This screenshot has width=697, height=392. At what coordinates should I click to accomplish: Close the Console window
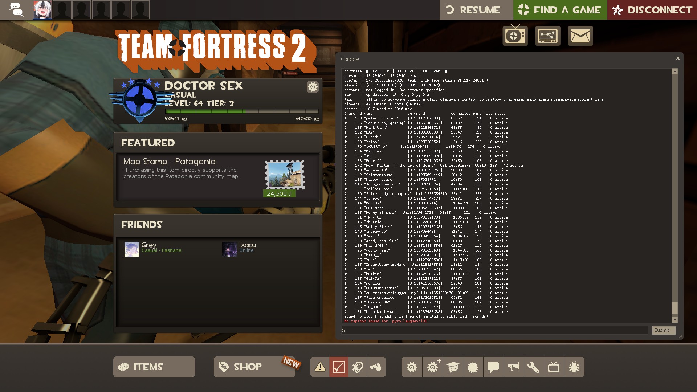point(678,58)
